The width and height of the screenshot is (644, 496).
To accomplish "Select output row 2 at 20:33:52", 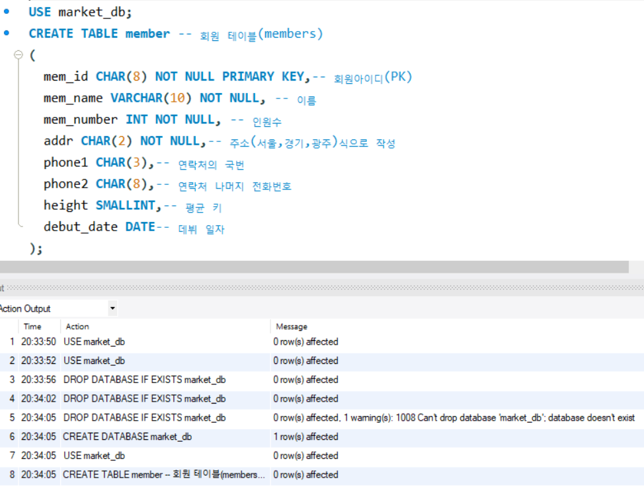I will pyautogui.click(x=322, y=361).
